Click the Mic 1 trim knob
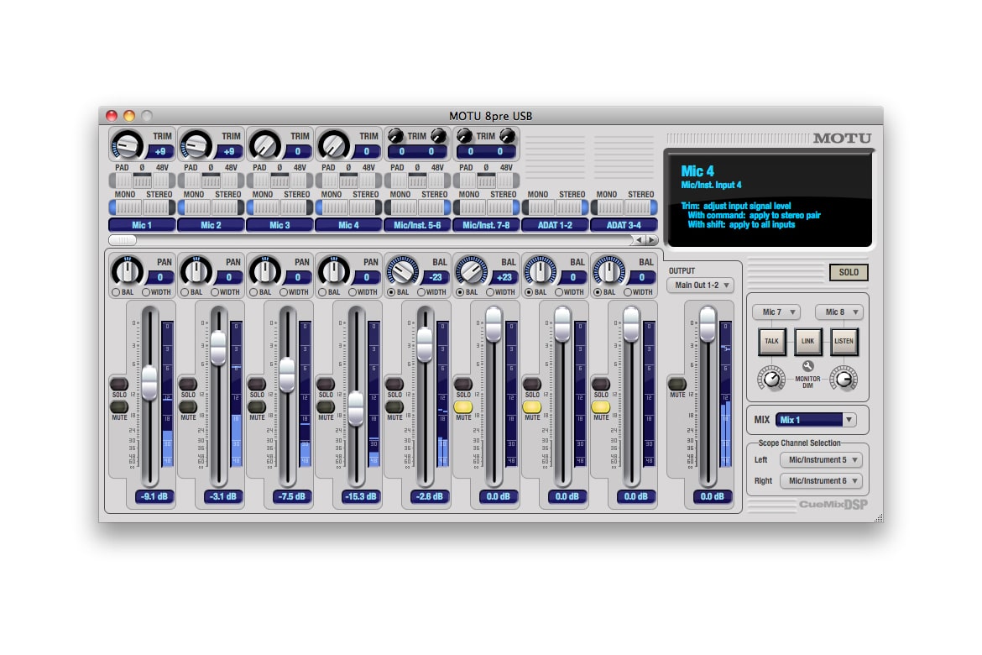 point(127,145)
